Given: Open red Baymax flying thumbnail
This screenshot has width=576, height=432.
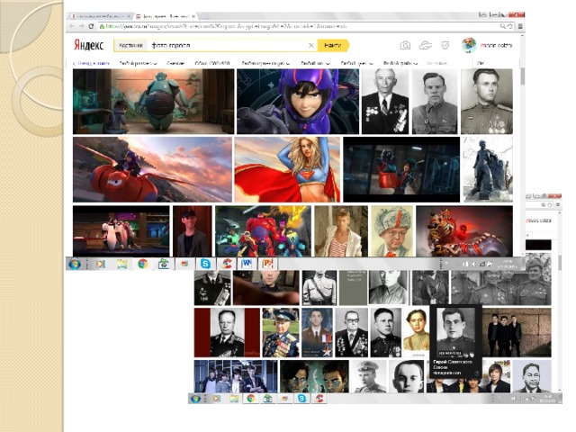Looking at the screenshot, I should [x=152, y=170].
